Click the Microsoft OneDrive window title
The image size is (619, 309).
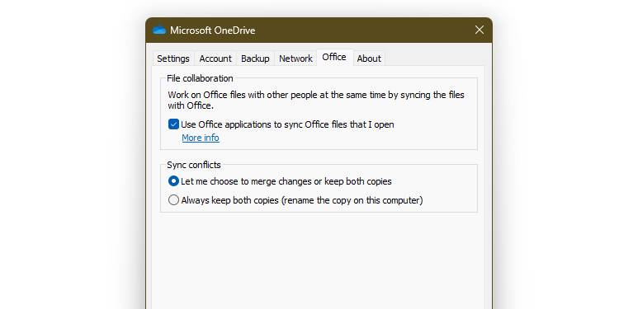(213, 30)
